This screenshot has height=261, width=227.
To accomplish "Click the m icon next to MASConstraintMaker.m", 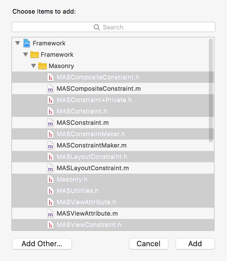I will point(50,145).
